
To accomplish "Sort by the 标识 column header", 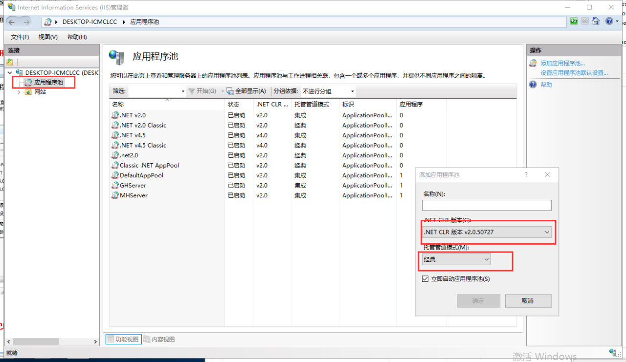I will pyautogui.click(x=368, y=105).
